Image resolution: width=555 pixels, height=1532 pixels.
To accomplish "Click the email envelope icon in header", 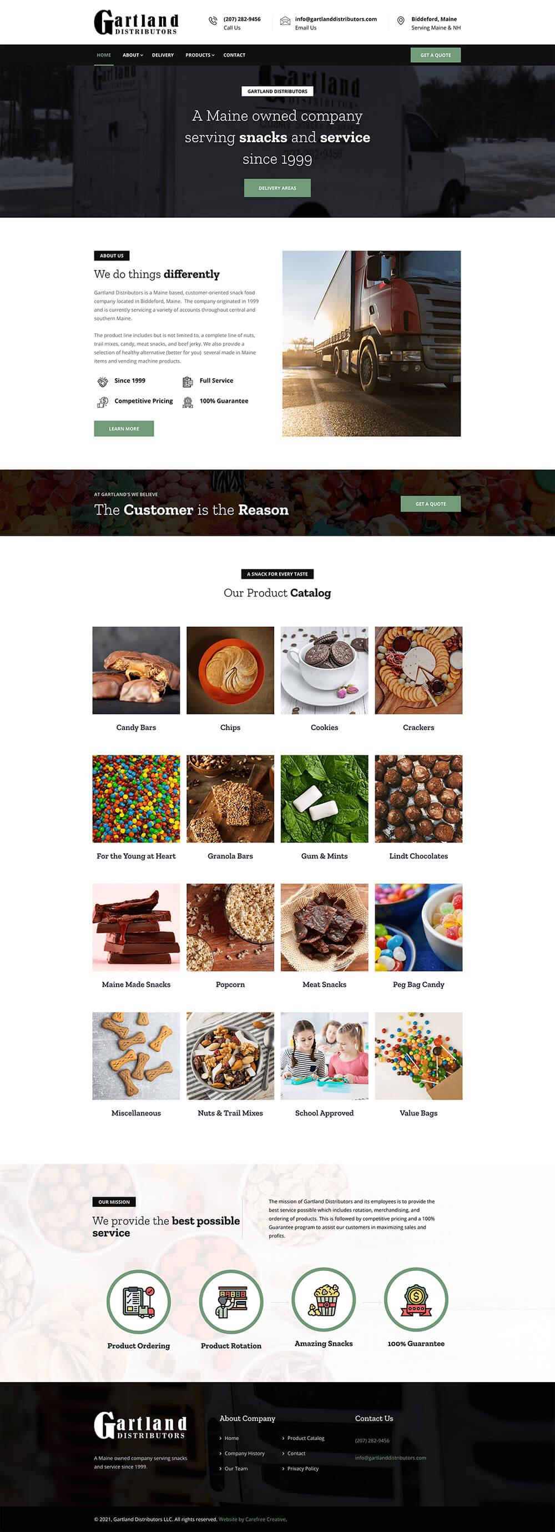I will [285, 21].
